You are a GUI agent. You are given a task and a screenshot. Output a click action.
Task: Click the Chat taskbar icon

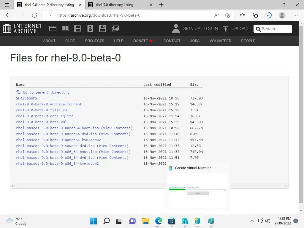[132, 221]
